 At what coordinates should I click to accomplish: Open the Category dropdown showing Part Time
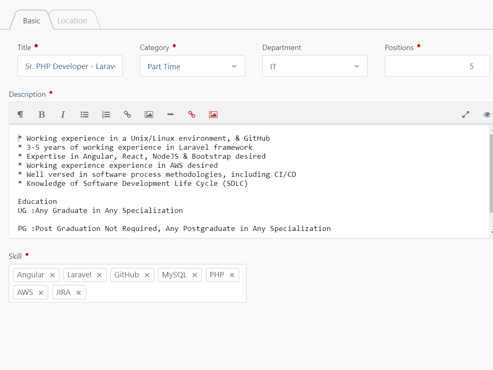coord(192,66)
